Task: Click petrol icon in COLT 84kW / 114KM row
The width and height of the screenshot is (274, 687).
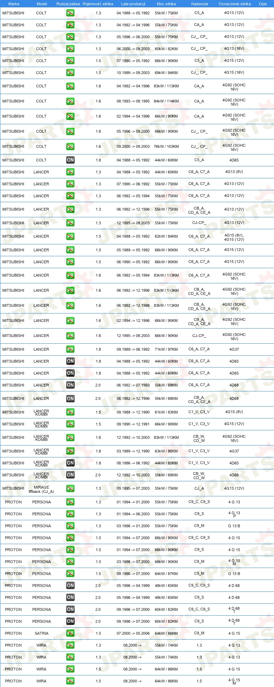Action: [x=70, y=101]
